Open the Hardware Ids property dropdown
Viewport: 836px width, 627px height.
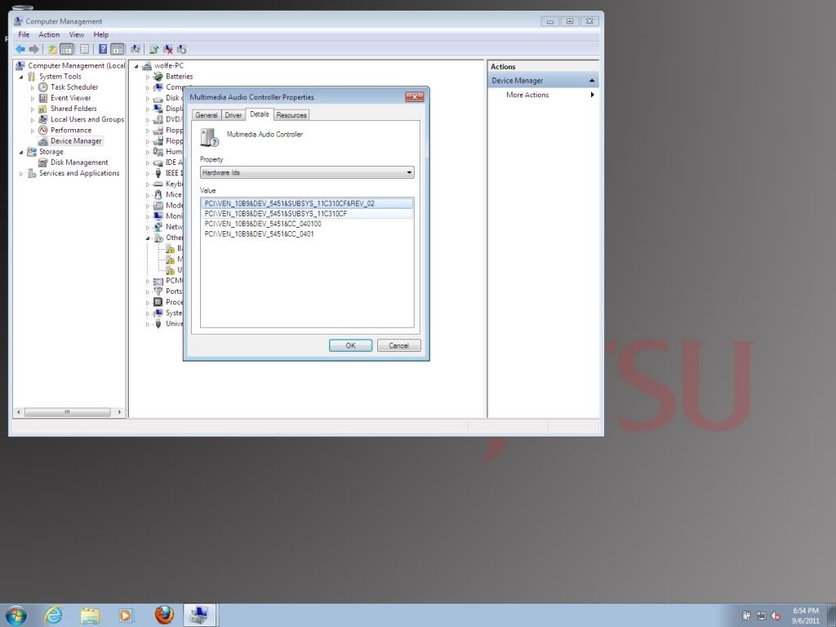(307, 173)
